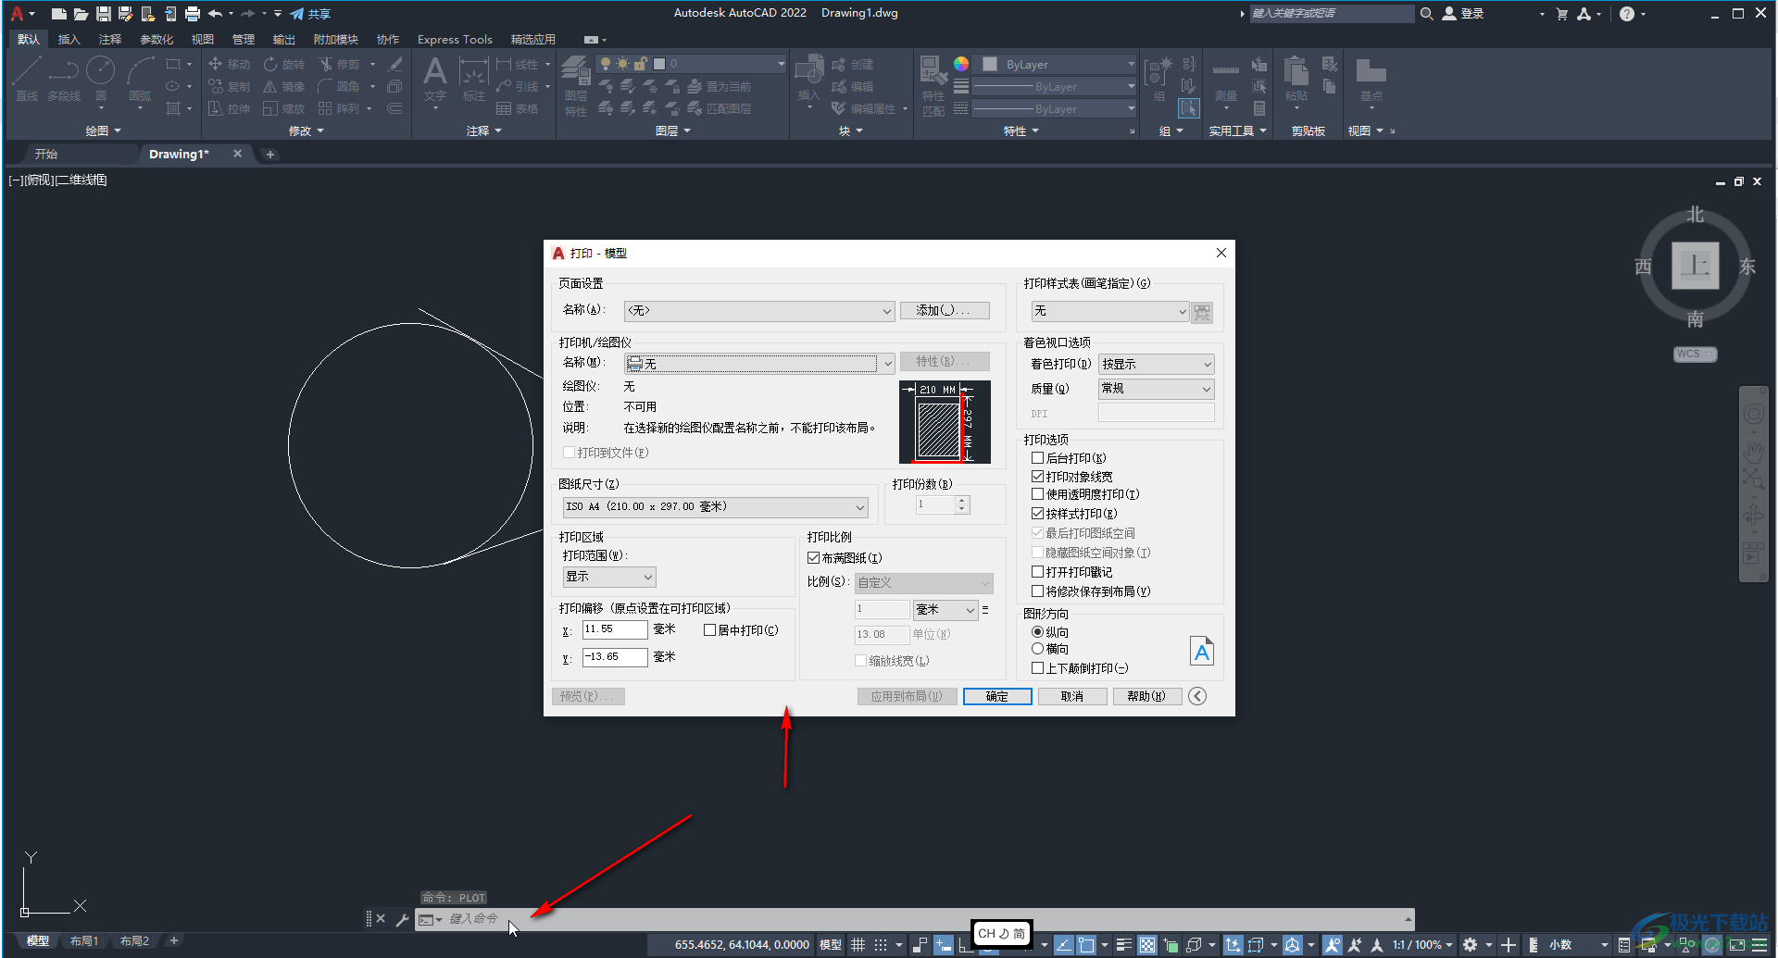Open printer/plotter name dropdown showing 无
Viewport: 1778px width, 958px height.
pos(759,364)
